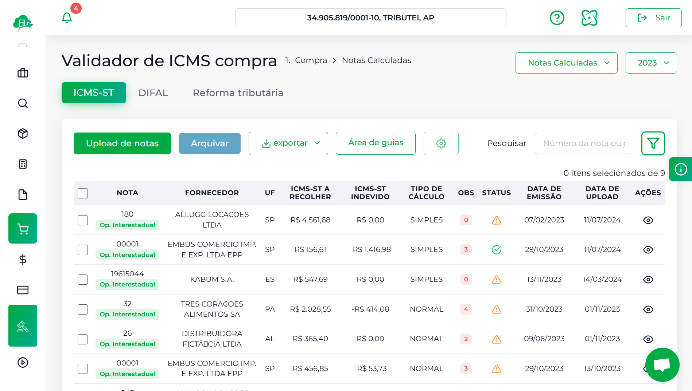Viewport: 692px width, 391px height.
Task: Check the ALLUGG LOCACOES note row
Action: (x=83, y=220)
